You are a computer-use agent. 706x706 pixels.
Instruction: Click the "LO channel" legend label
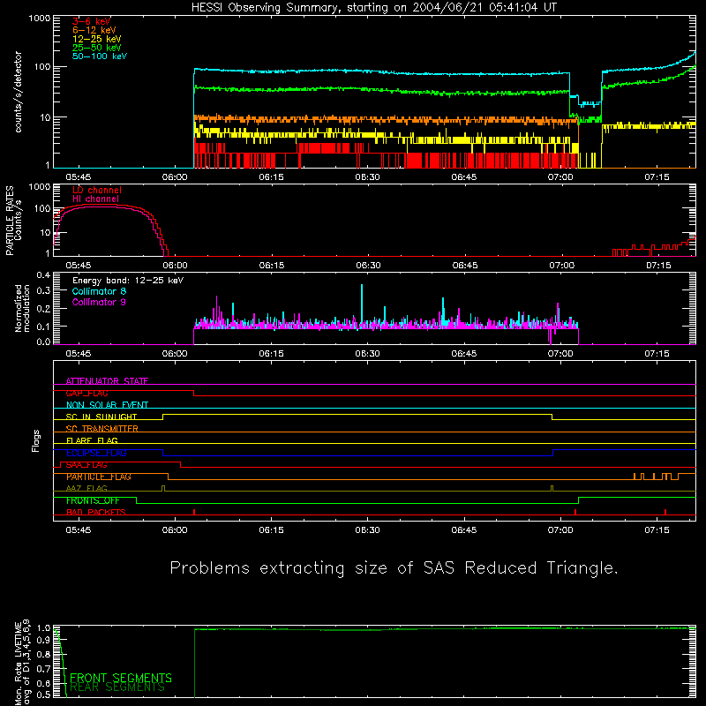97,190
